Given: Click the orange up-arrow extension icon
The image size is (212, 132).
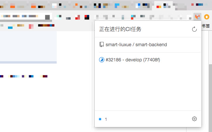Looking at the screenshot, I should pyautogui.click(x=207, y=17).
